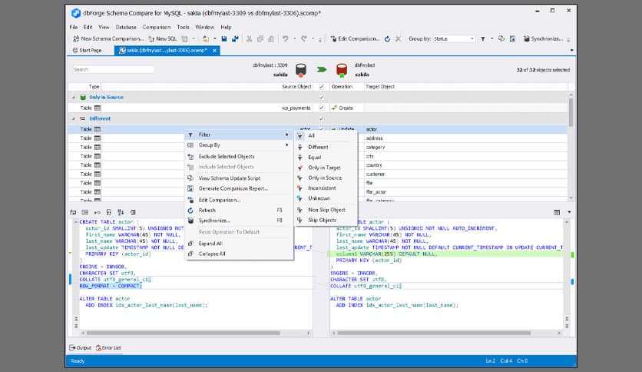Click the paste icon in toolbar
The width and height of the screenshot is (642, 372).
271,38
